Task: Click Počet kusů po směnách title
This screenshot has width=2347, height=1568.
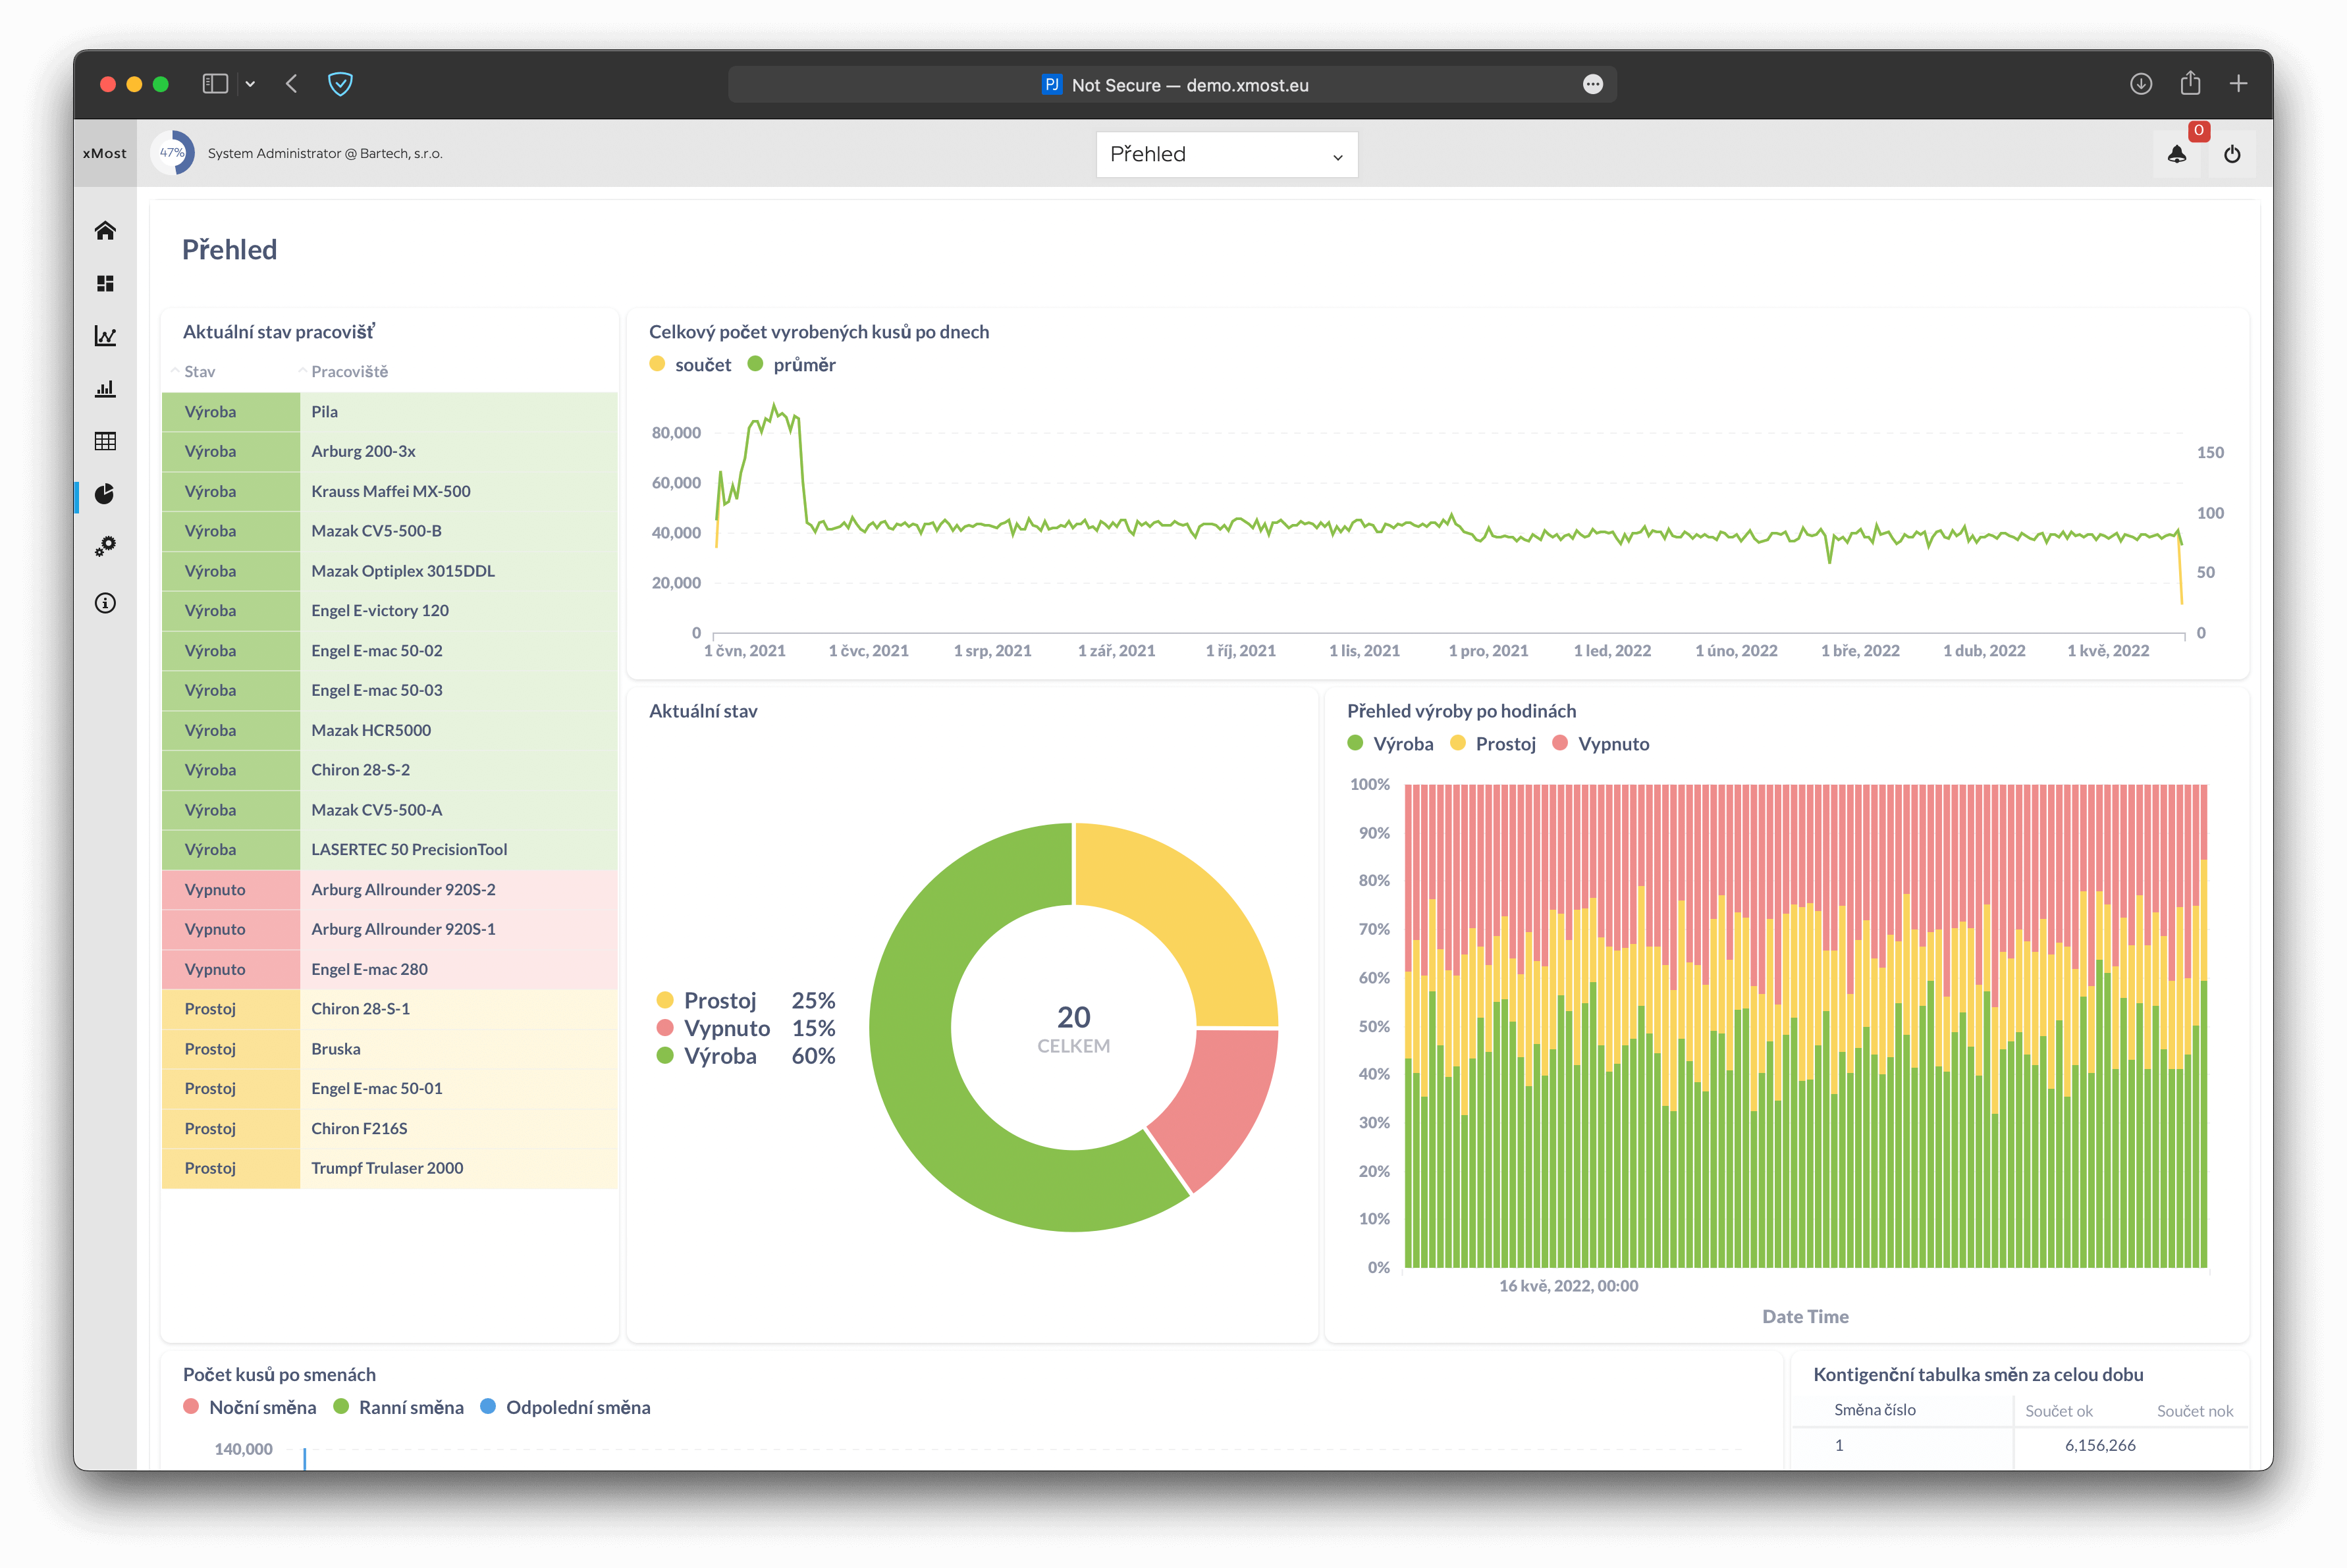Action: (279, 1375)
